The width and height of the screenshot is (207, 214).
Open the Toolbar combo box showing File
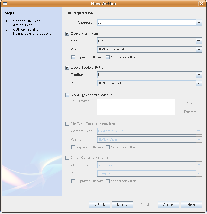point(149,75)
